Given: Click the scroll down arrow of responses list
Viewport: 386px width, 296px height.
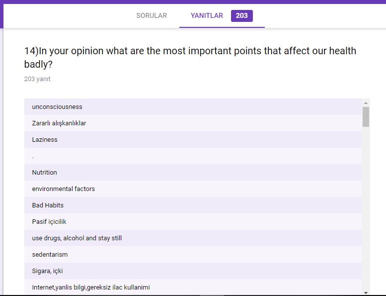Looking at the screenshot, I should tap(366, 293).
